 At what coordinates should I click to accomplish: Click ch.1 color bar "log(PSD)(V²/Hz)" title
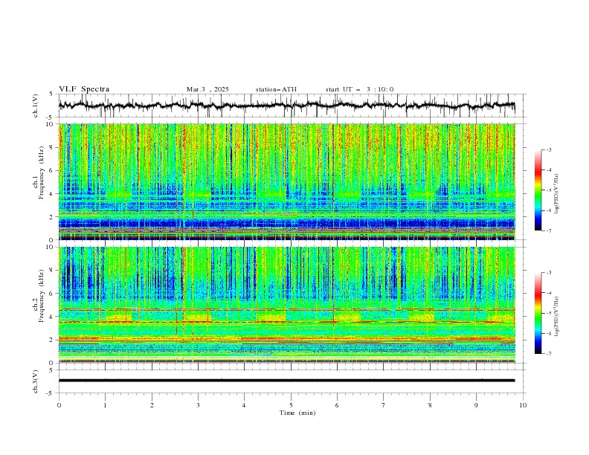click(x=556, y=194)
